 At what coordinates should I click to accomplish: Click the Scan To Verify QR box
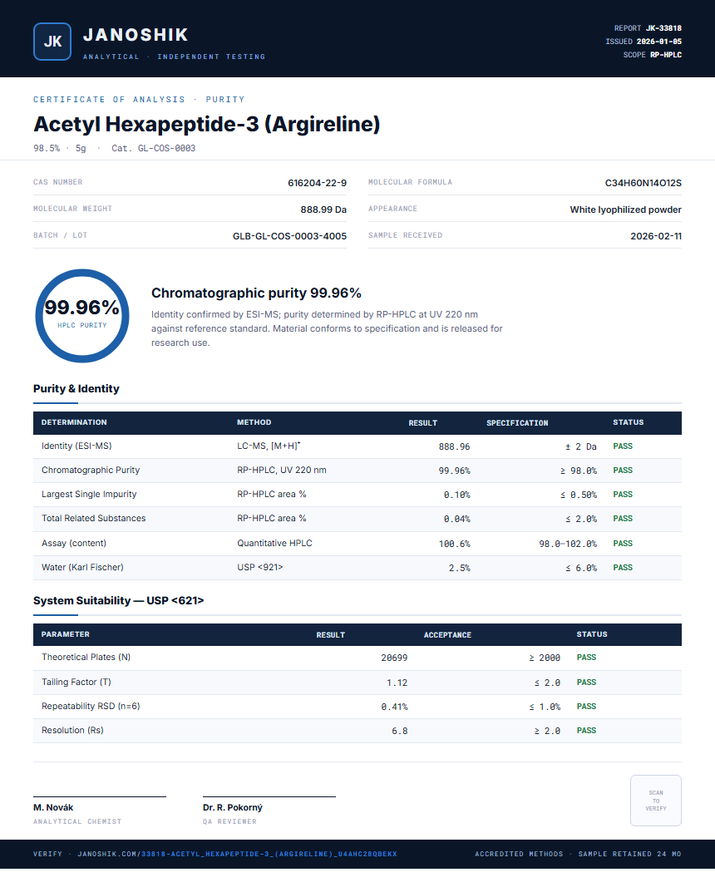click(655, 801)
